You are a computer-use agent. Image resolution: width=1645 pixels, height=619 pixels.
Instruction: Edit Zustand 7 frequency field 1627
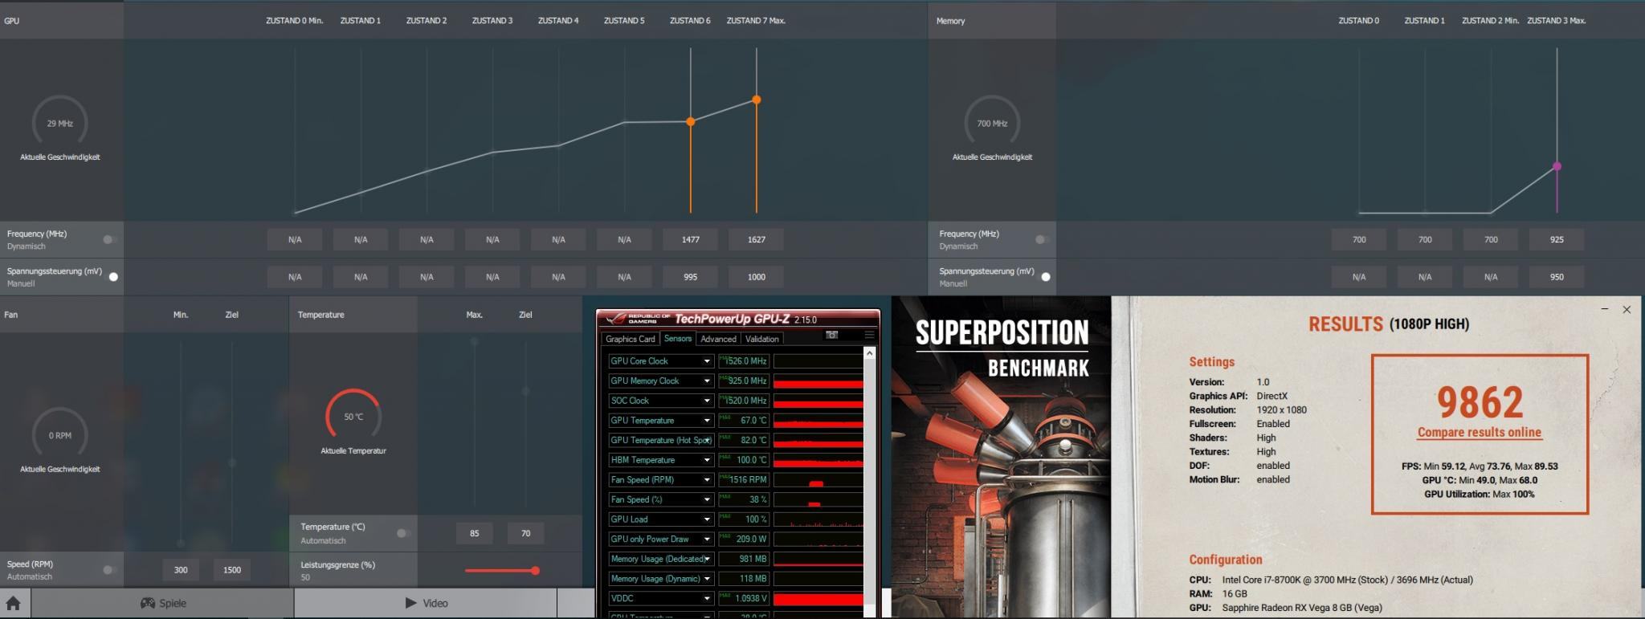756,239
